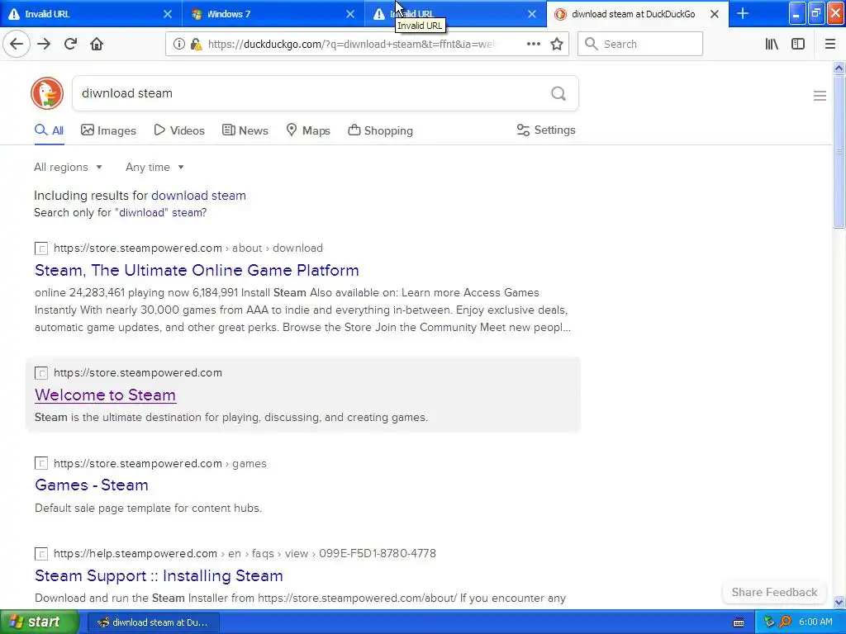Click the green tray icon near clock
The height and width of the screenshot is (634, 846).
pyautogui.click(x=769, y=622)
